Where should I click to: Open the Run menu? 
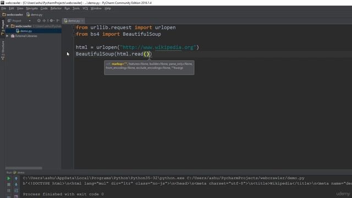click(67, 8)
